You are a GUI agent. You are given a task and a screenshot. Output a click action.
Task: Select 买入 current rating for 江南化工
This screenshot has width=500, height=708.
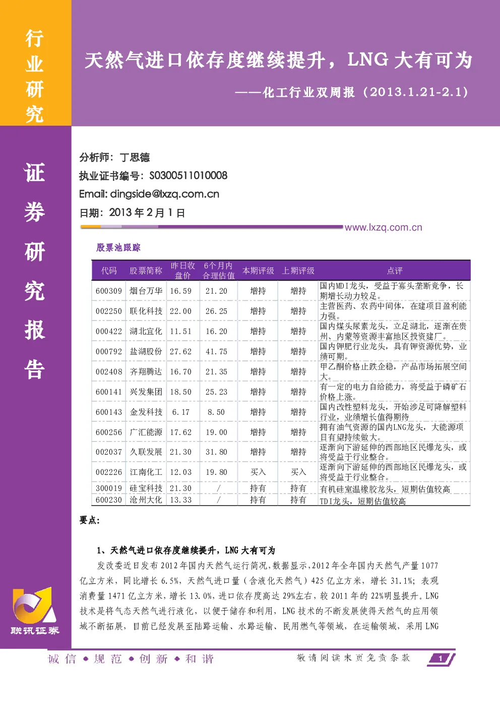coord(258,472)
